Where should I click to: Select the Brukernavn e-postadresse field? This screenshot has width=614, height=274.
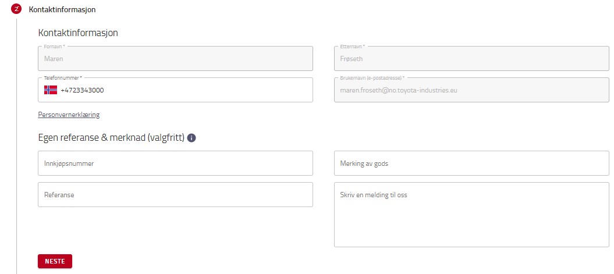(x=471, y=90)
